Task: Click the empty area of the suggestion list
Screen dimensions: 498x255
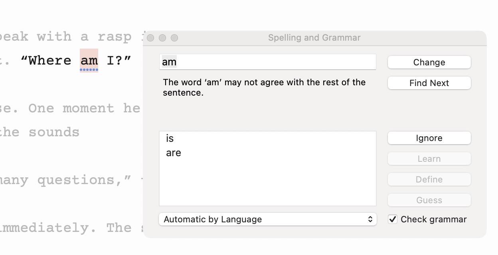Action: pos(267,183)
